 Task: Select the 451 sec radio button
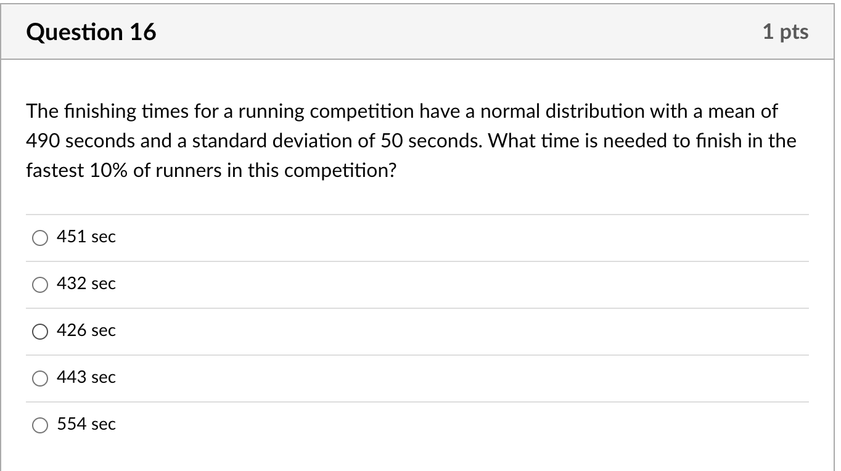39,237
